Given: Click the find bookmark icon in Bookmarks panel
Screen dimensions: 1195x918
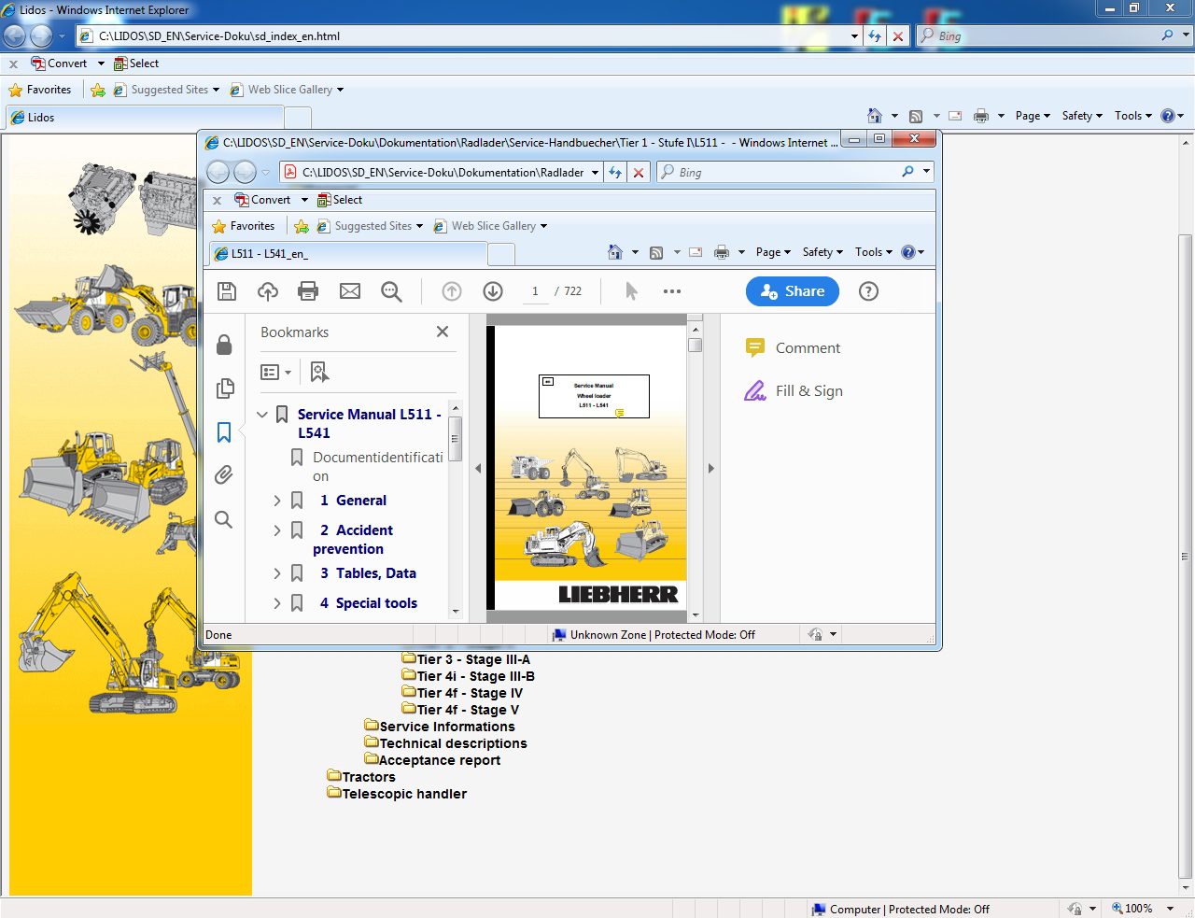Looking at the screenshot, I should pos(319,373).
